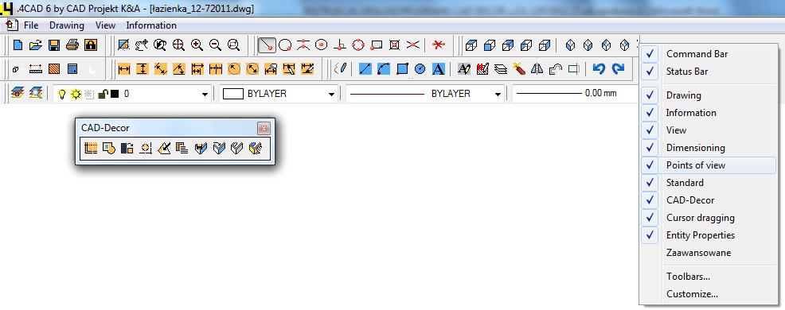Create a new drawing file

[x=18, y=45]
